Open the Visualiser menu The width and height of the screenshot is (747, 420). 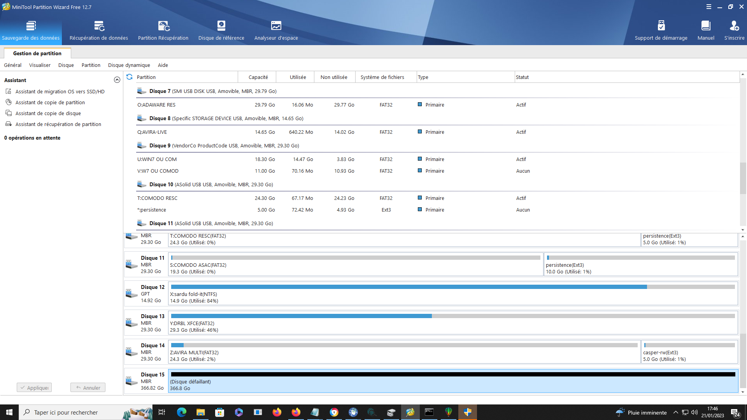click(x=40, y=65)
